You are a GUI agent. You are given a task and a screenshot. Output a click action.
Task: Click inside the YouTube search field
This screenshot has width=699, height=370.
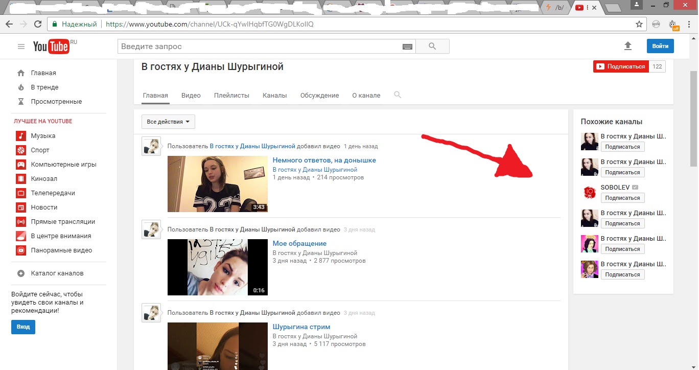pos(261,47)
